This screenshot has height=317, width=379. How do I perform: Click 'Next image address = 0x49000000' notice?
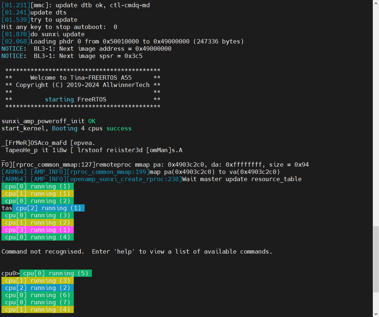pos(86,49)
